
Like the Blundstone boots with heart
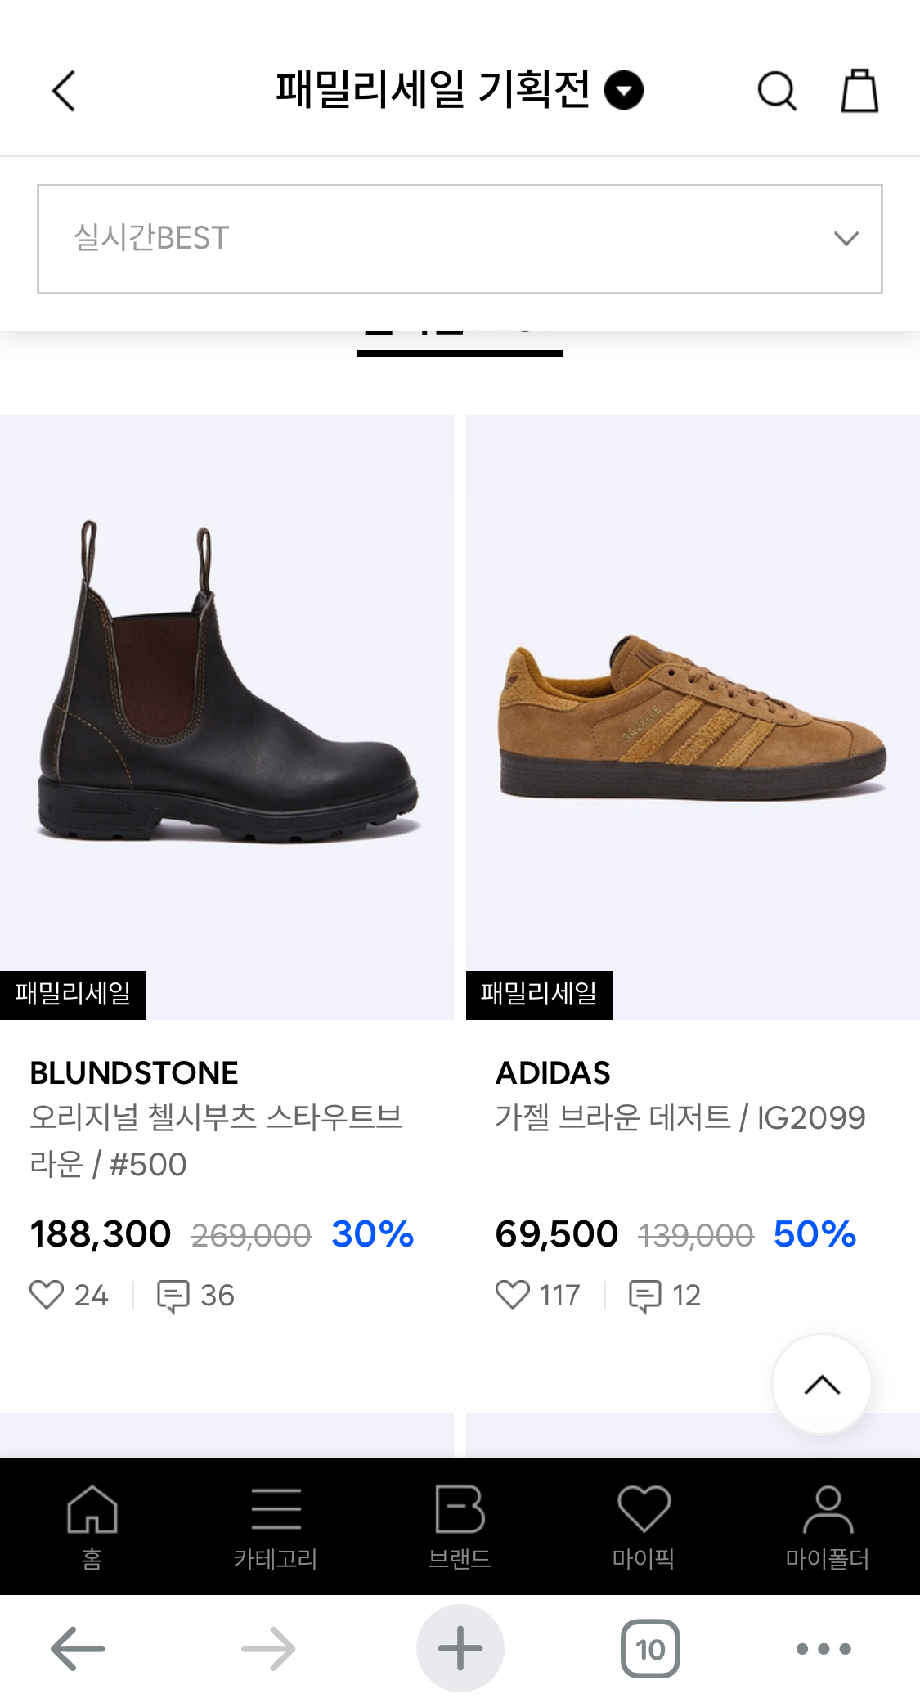coord(47,1295)
